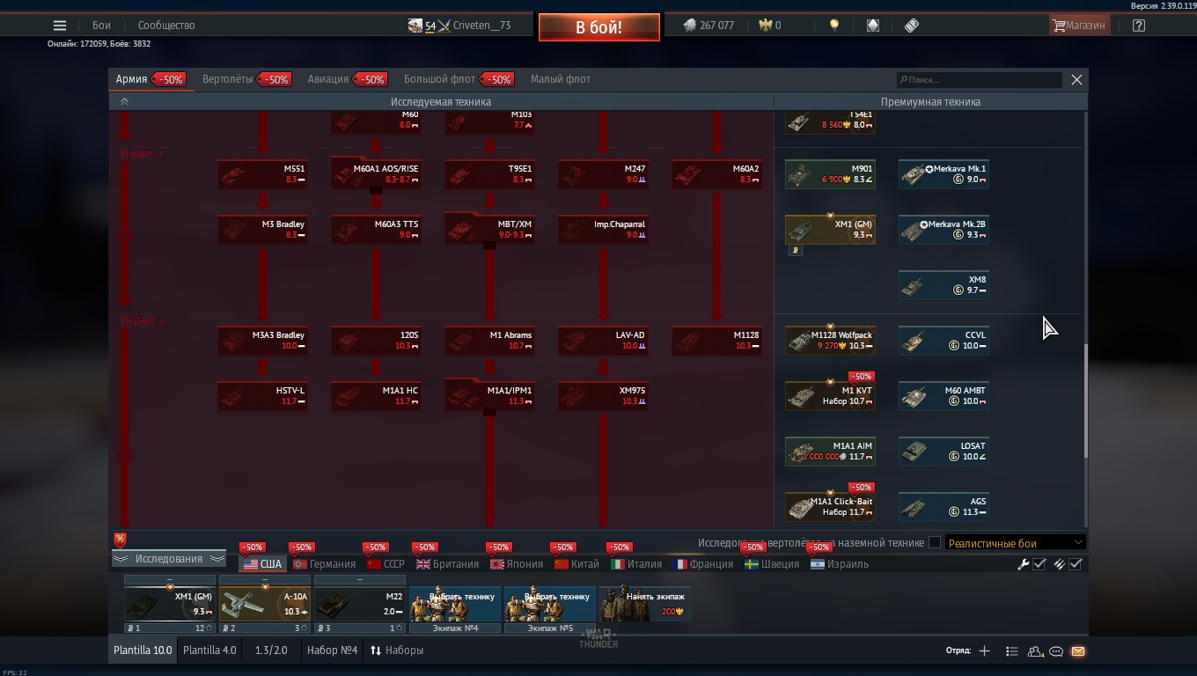Open the mail envelope icon

[1078, 651]
